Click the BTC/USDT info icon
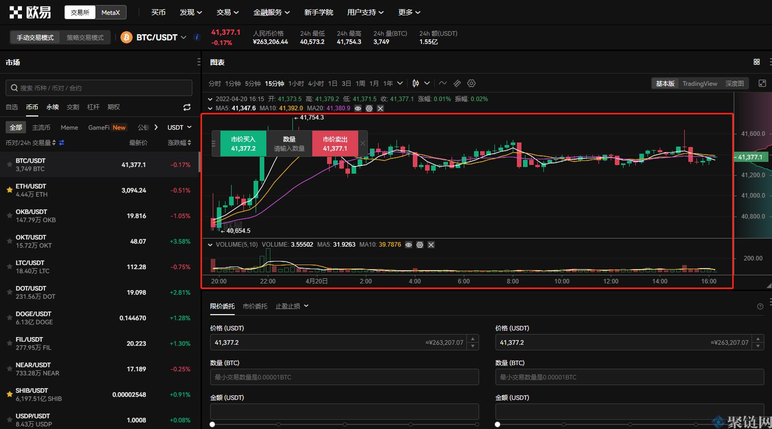The width and height of the screenshot is (772, 429). pyautogui.click(x=197, y=37)
